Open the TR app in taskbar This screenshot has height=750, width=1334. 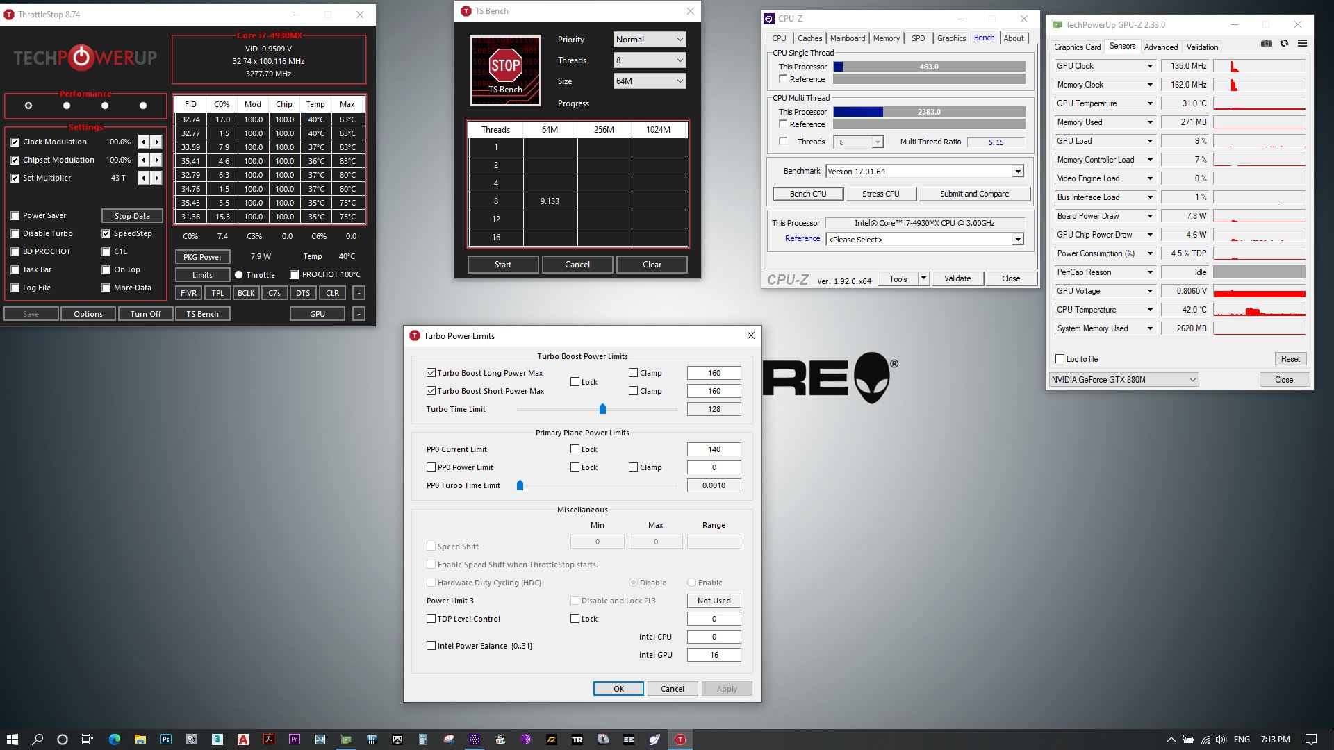[x=577, y=740]
